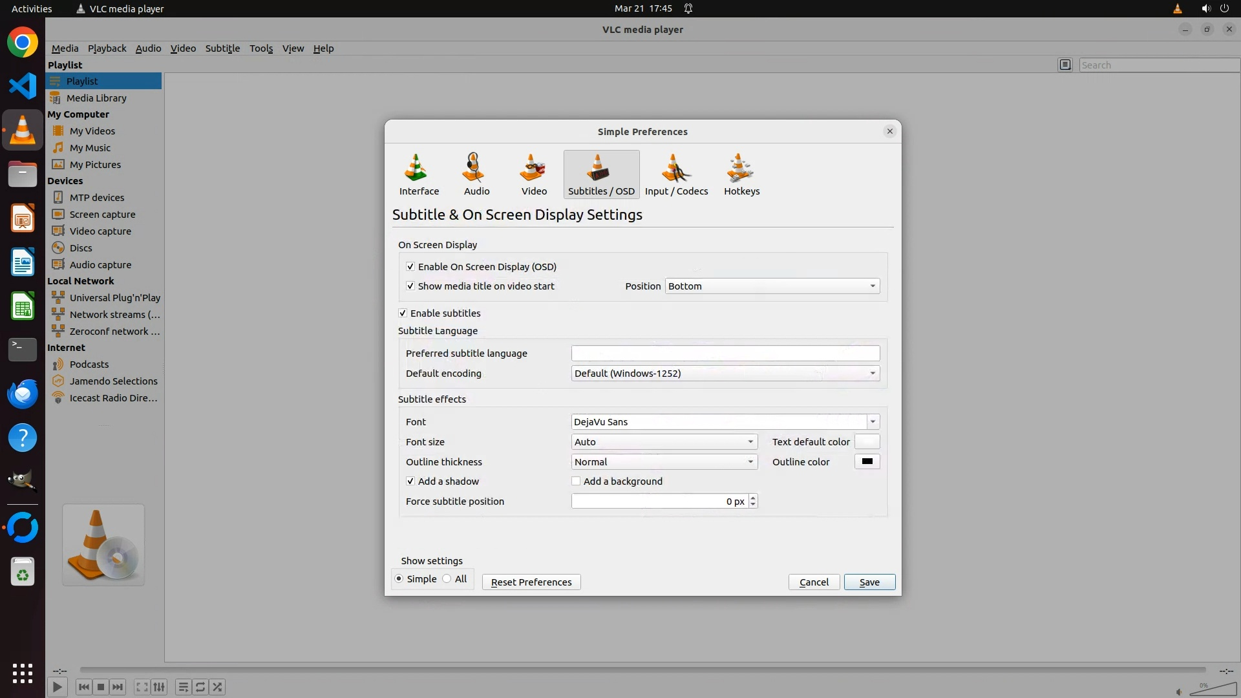Click the Reset Preferences button

[531, 582]
